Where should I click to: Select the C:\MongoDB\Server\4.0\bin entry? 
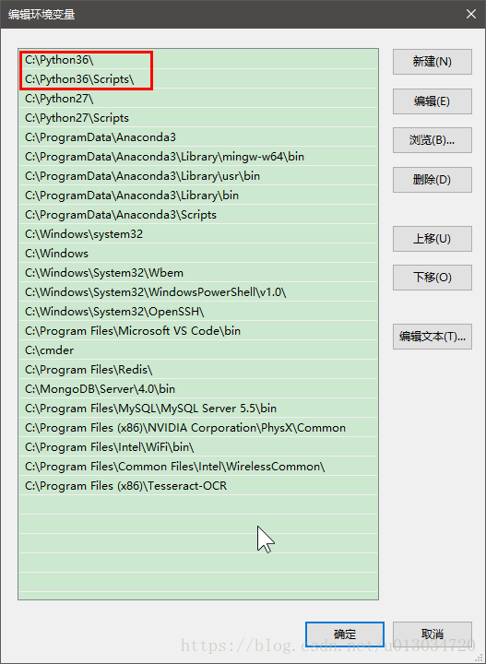pos(198,389)
